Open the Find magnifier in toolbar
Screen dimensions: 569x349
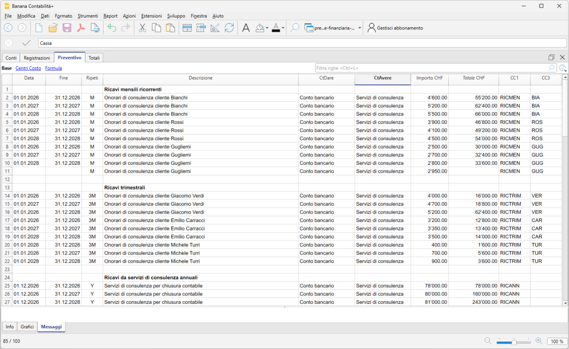tap(295, 28)
